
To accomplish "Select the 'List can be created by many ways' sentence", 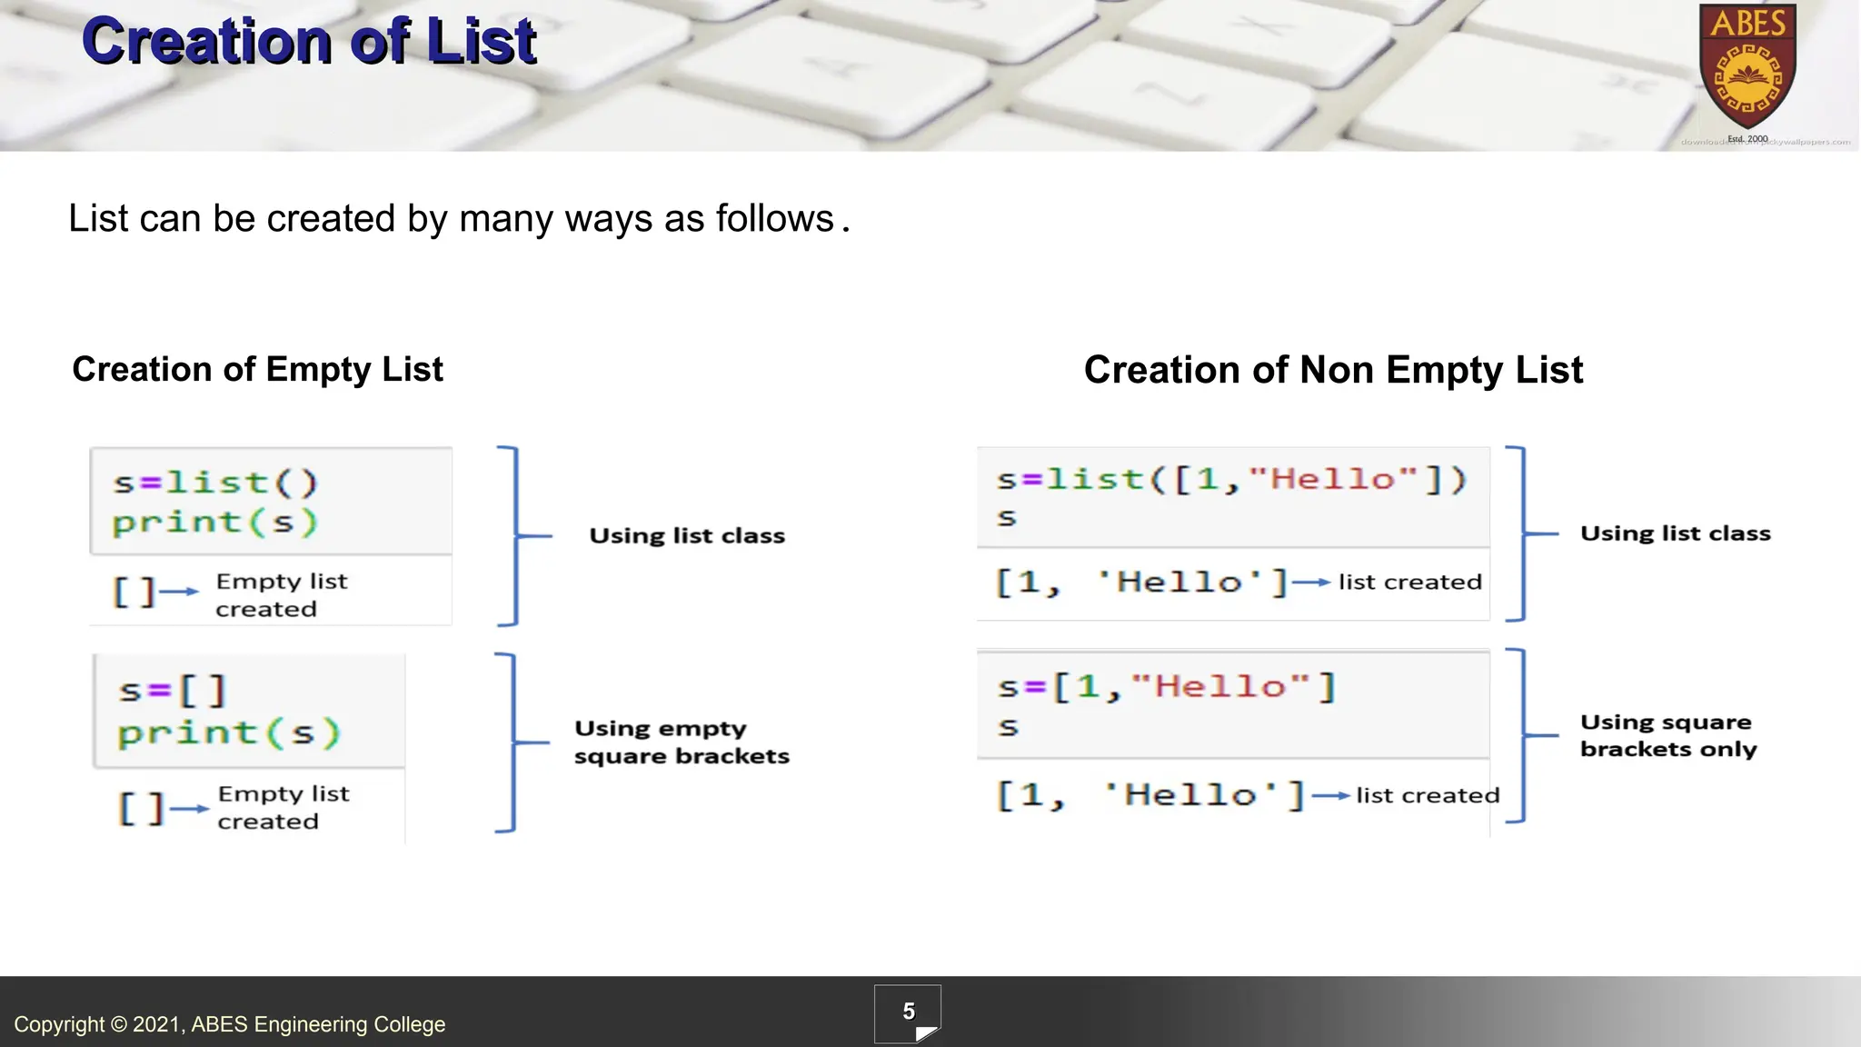I will coord(459,219).
